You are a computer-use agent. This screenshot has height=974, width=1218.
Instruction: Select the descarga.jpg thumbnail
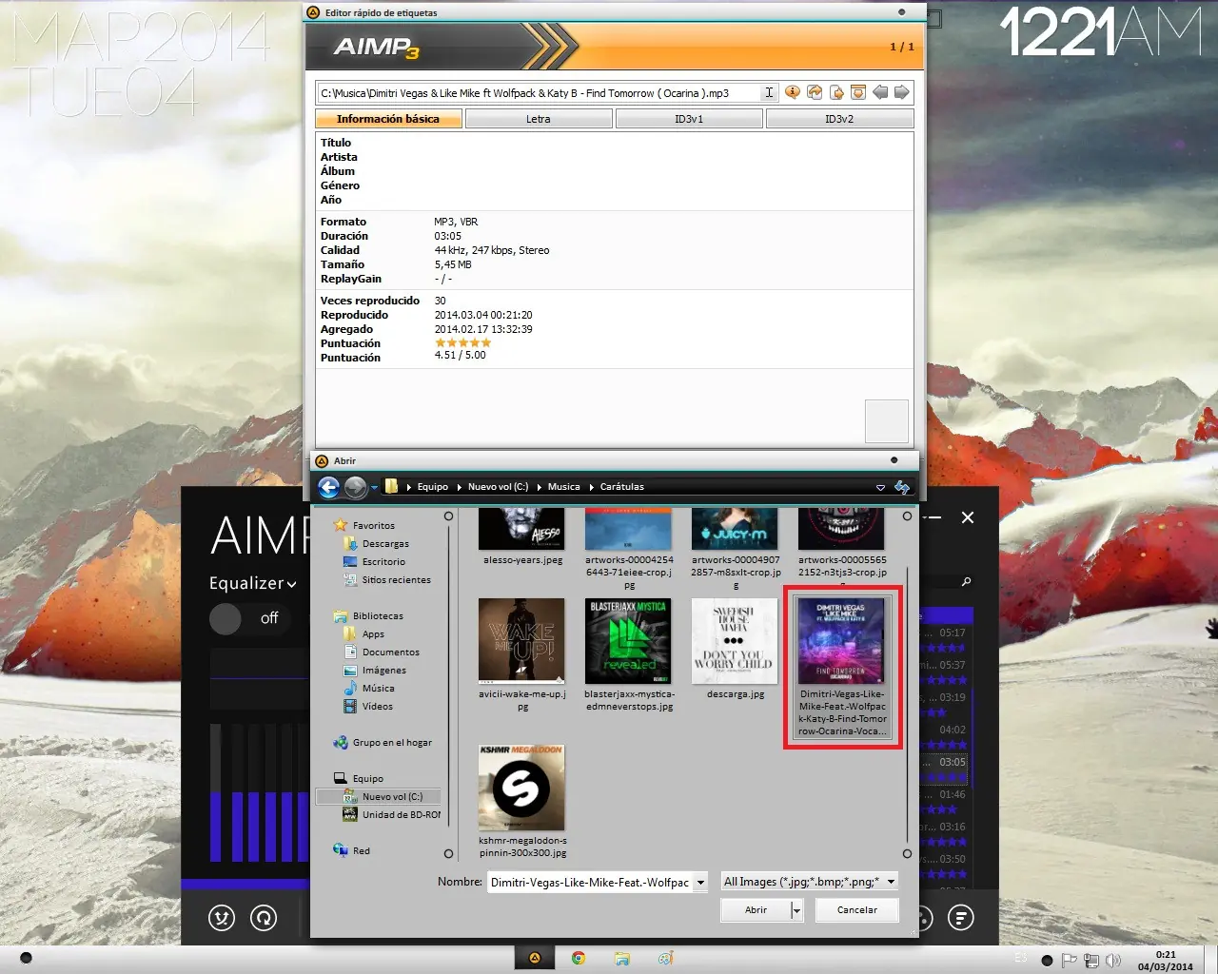[735, 641]
